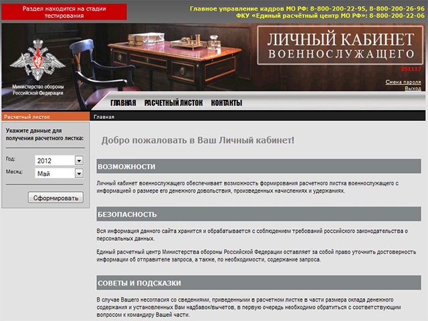The height and width of the screenshot is (321, 428).
Task: Click the Месяц: label
Action: pos(14,172)
